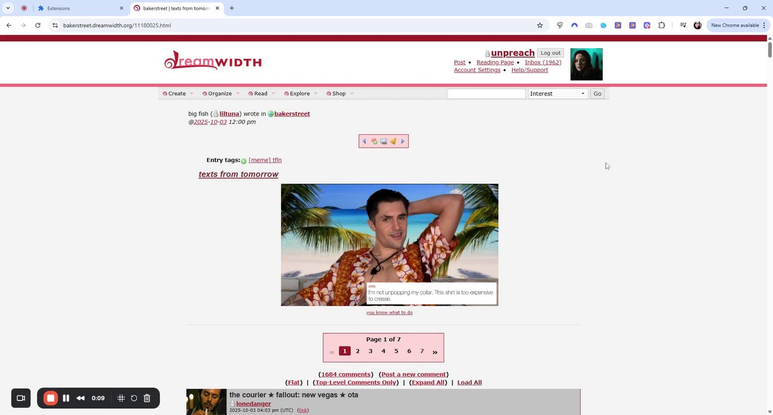
Task: Click Expand All comments
Action: 428,382
